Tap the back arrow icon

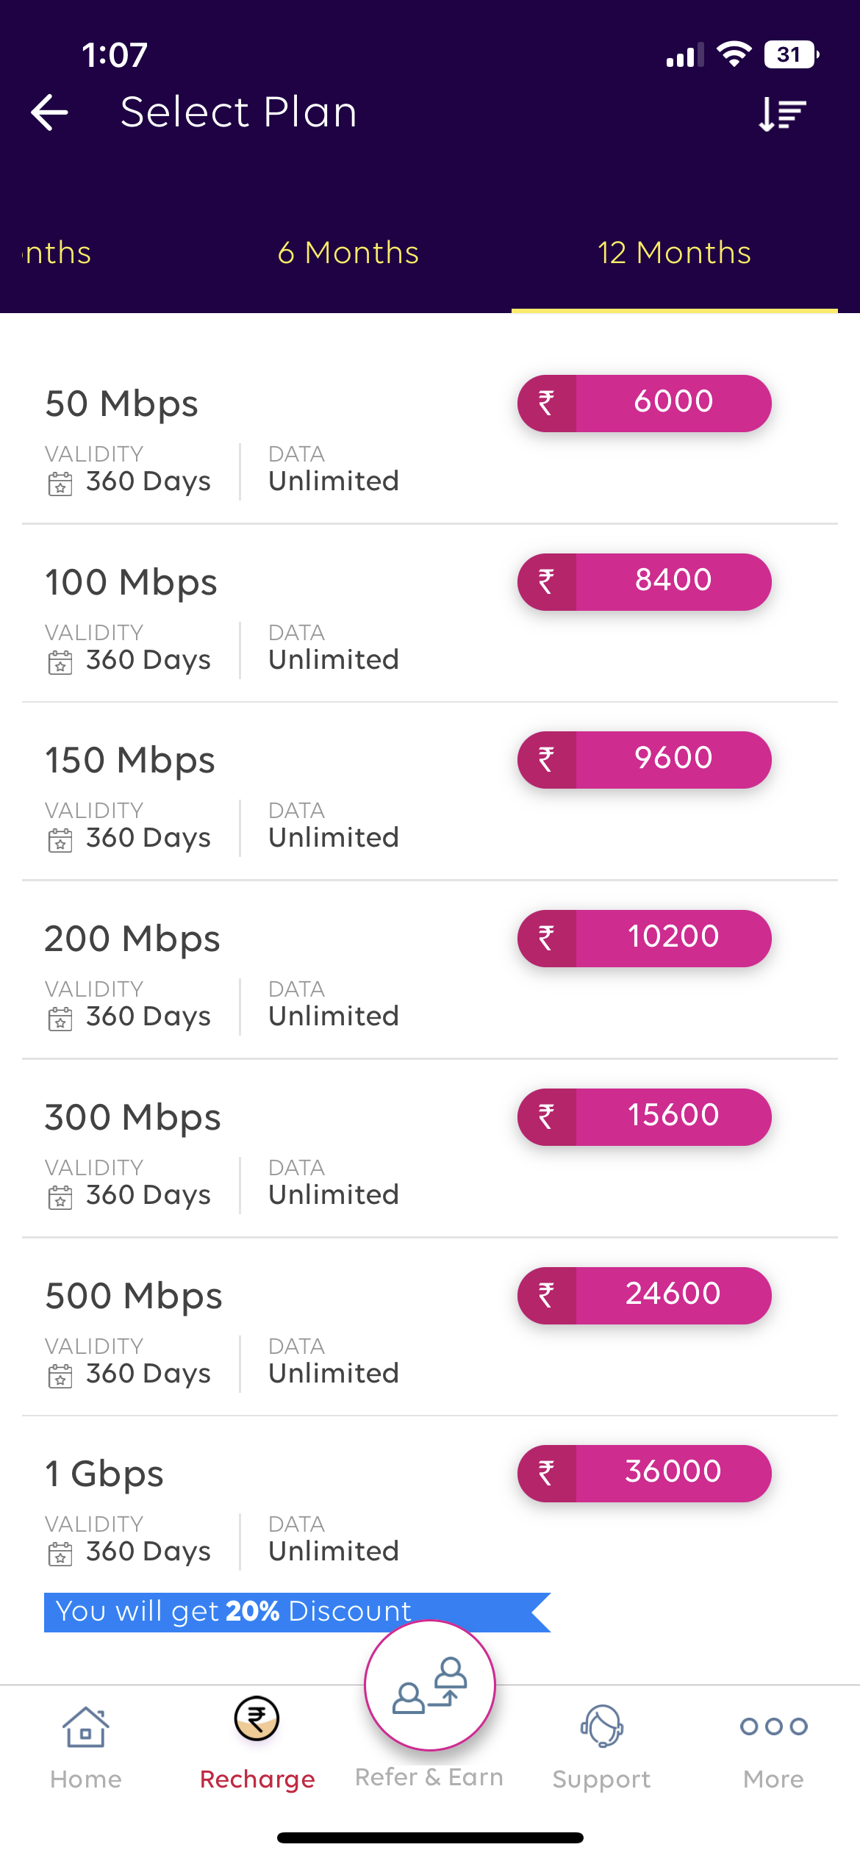point(50,112)
